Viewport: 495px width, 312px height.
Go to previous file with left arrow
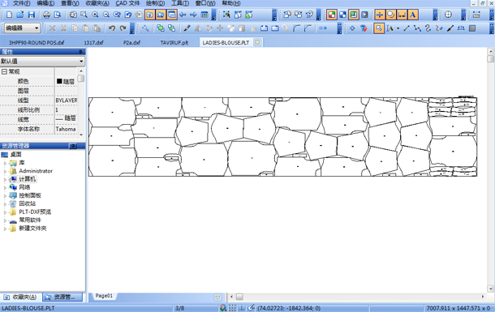point(183,15)
